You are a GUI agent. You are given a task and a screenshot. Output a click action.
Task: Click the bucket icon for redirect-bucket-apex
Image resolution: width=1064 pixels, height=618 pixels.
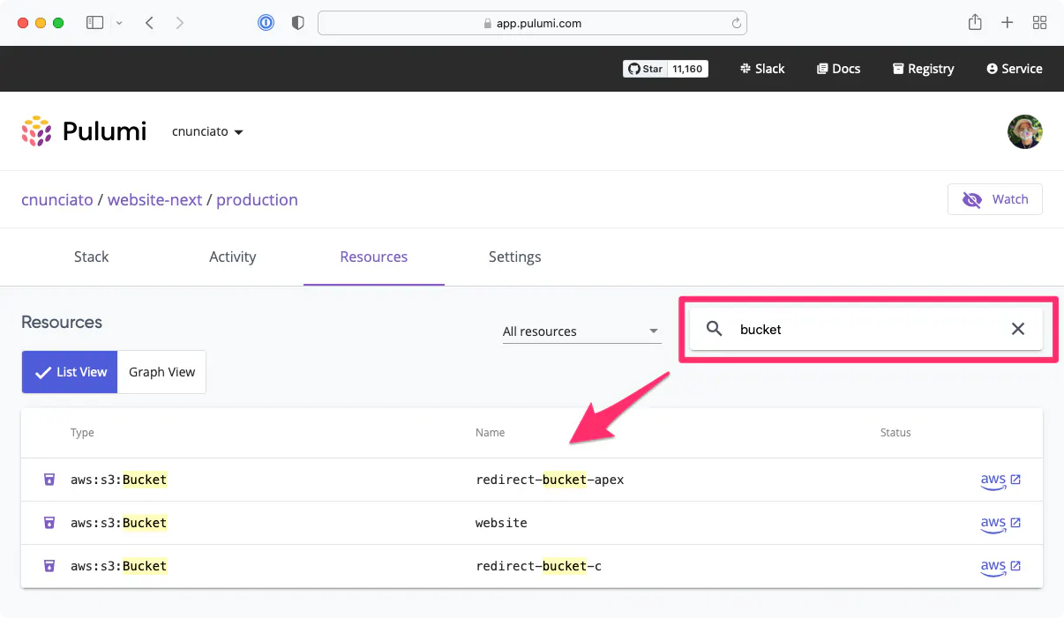(x=49, y=480)
